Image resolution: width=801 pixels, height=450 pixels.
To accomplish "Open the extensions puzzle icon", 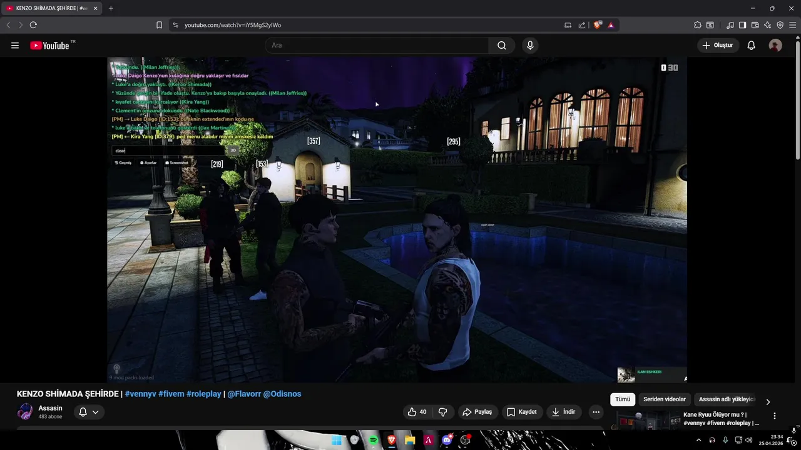I will (x=698, y=25).
